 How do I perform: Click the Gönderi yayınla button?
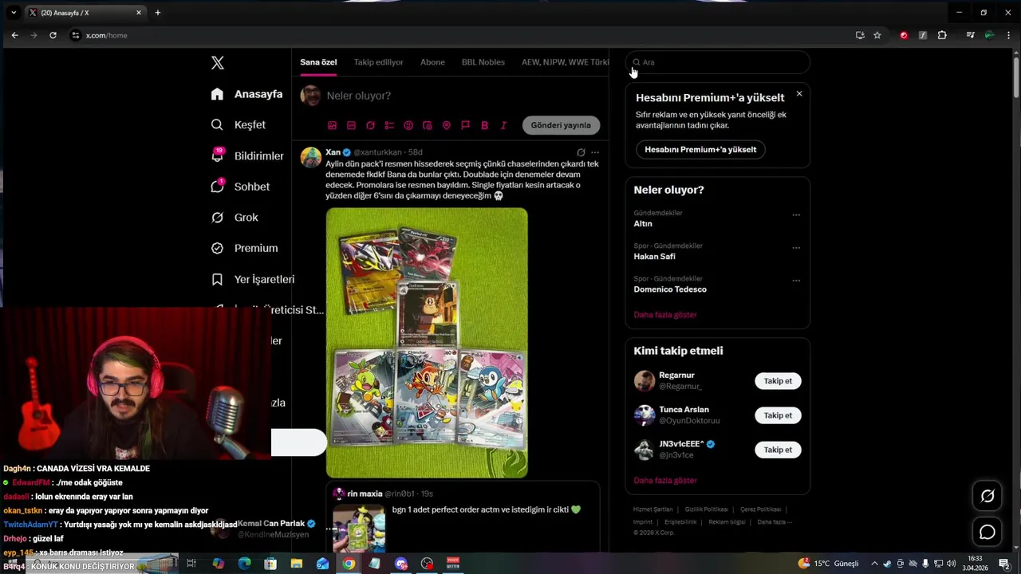(561, 125)
